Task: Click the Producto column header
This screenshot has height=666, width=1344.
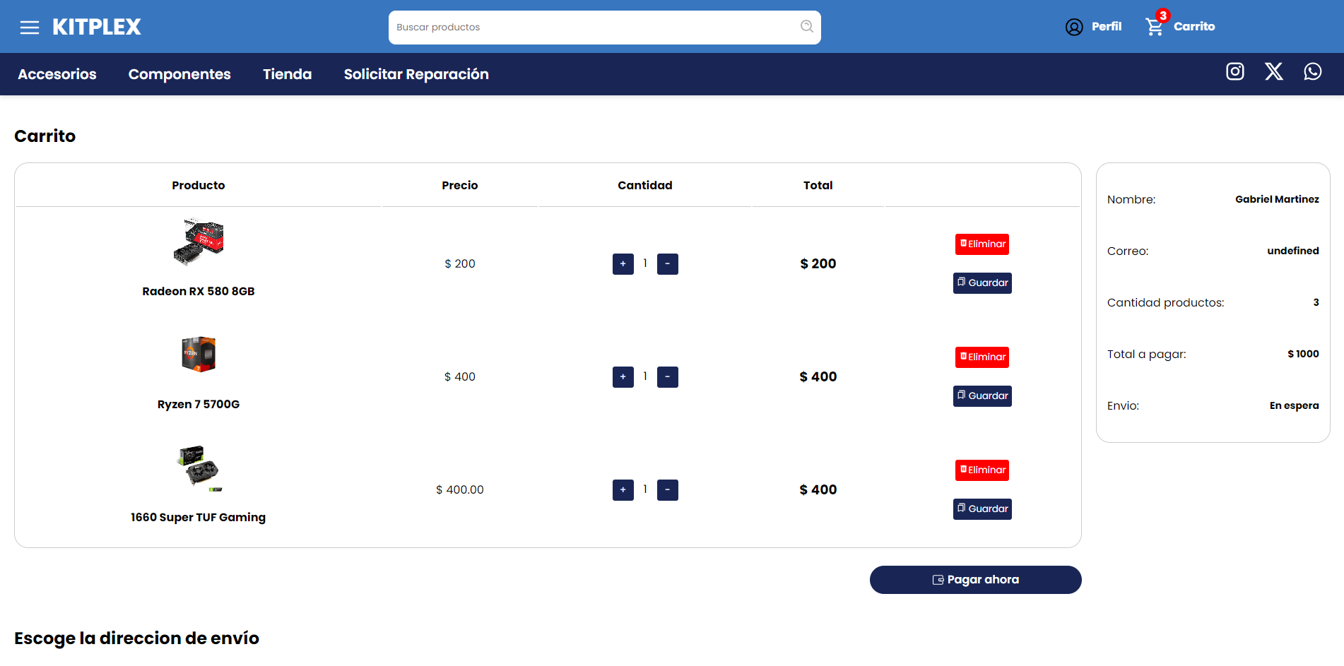Action: [x=199, y=185]
